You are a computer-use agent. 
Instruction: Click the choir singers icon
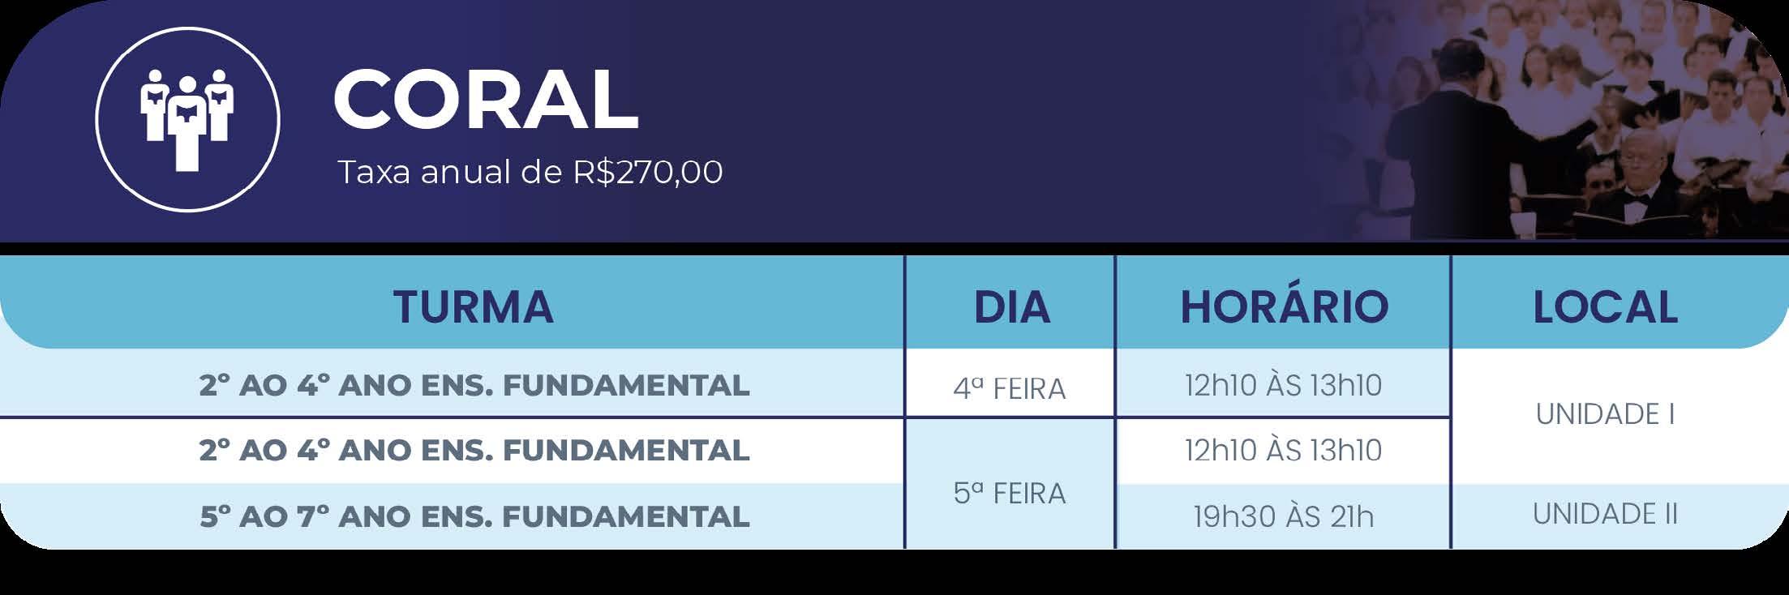tap(187, 120)
